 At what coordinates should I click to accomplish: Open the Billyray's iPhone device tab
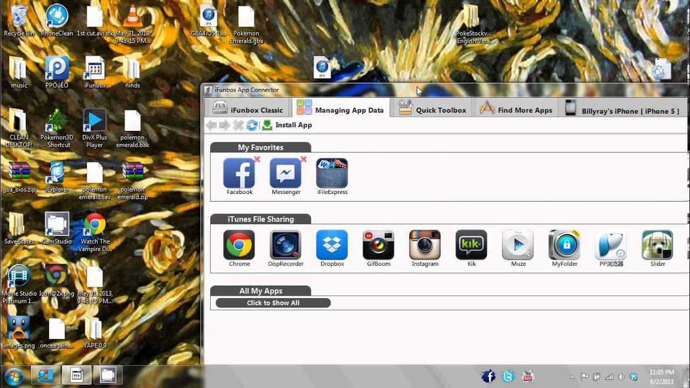coord(623,110)
